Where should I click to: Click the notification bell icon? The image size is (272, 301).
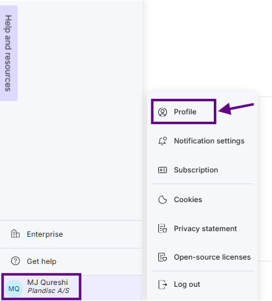163,141
